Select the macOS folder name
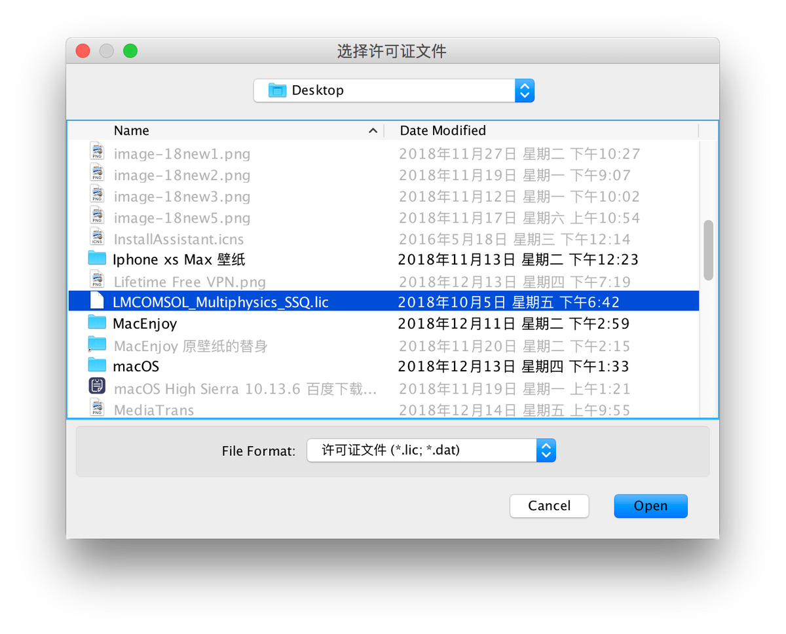This screenshot has width=786, height=634. coord(136,366)
